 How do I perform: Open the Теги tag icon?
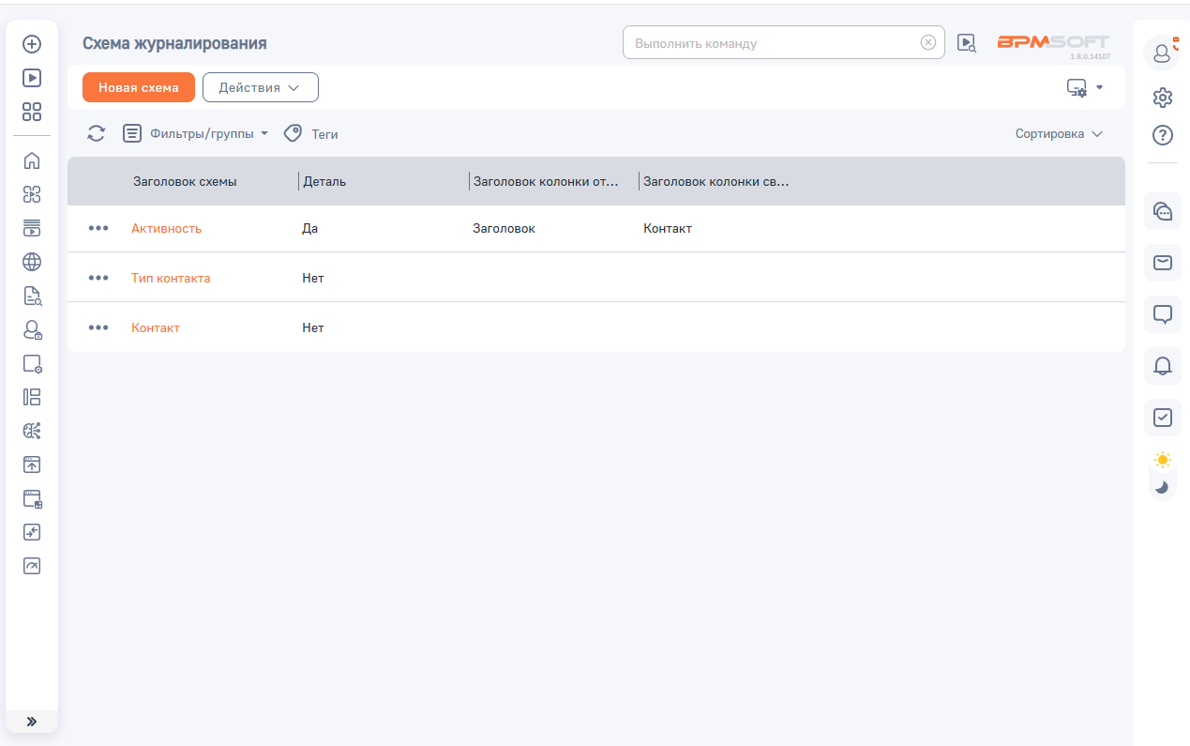[x=294, y=134]
